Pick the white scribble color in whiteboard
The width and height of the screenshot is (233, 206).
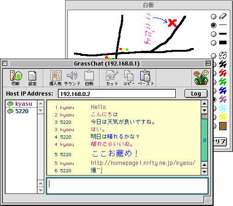pyautogui.click(x=223, y=55)
